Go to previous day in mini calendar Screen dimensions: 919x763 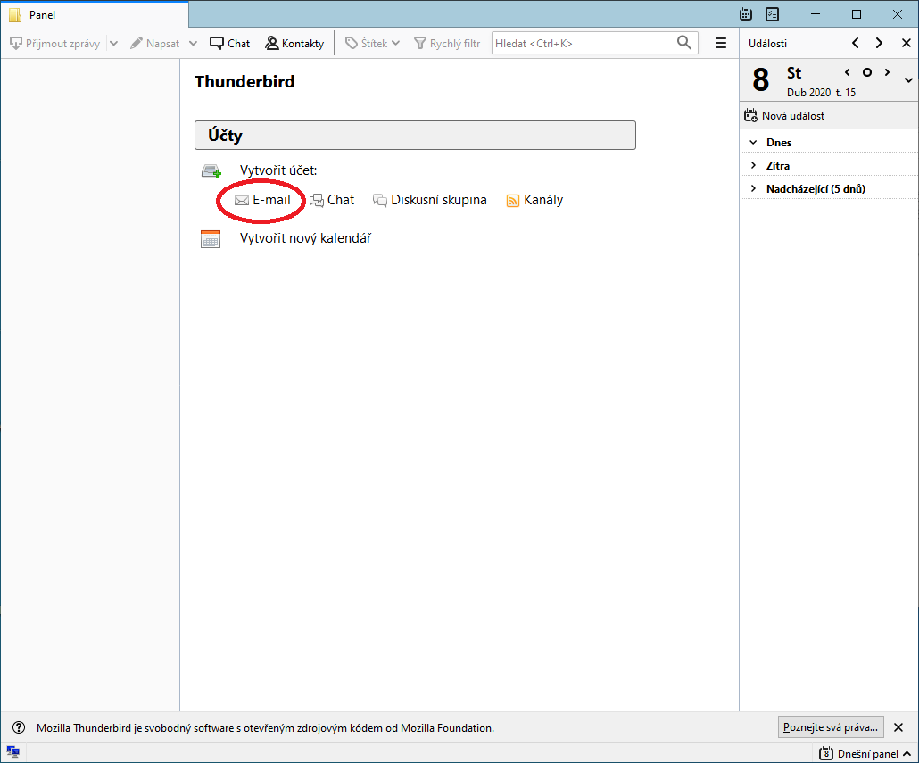coord(848,72)
